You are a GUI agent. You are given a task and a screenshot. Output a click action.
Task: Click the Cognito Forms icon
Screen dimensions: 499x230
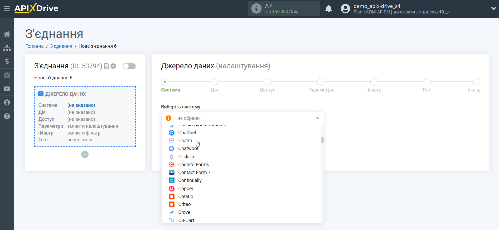(x=172, y=165)
